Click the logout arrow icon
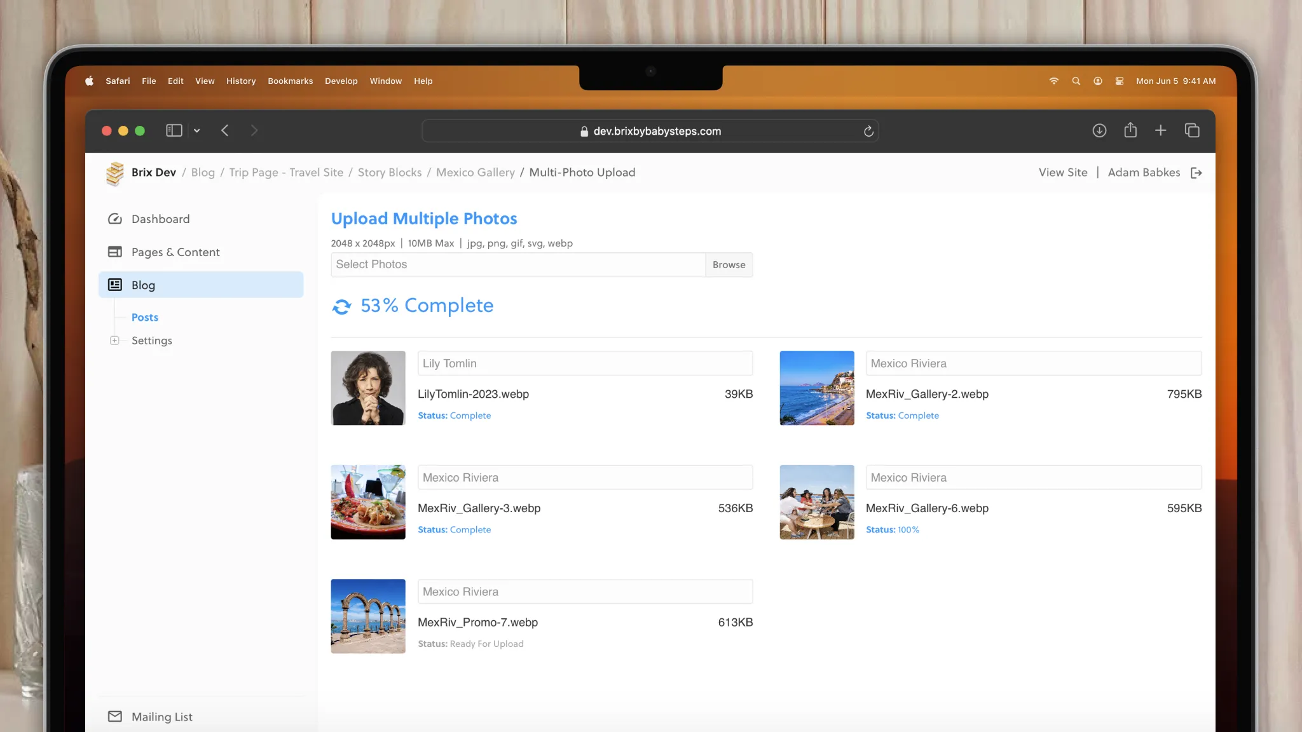This screenshot has width=1302, height=732. [1196, 173]
